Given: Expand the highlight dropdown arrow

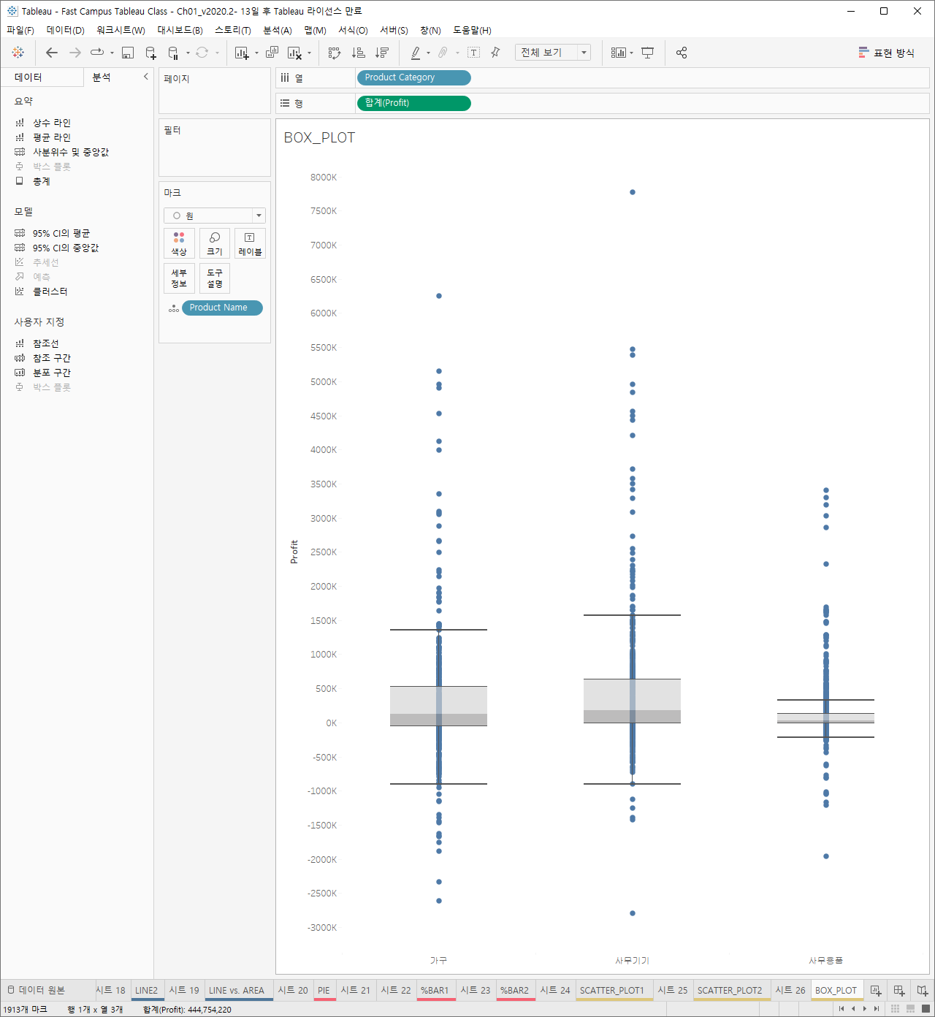Looking at the screenshot, I should tap(428, 53).
